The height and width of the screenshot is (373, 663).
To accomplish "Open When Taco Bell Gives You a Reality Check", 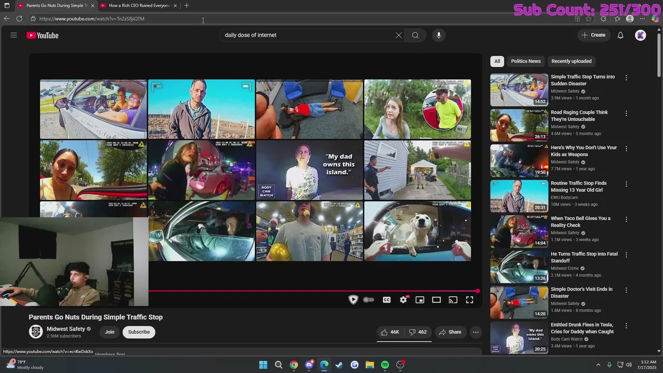I will click(x=581, y=222).
